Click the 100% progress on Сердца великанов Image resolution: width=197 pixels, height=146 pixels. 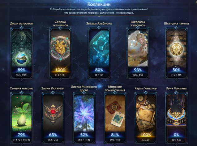click(x=60, y=70)
